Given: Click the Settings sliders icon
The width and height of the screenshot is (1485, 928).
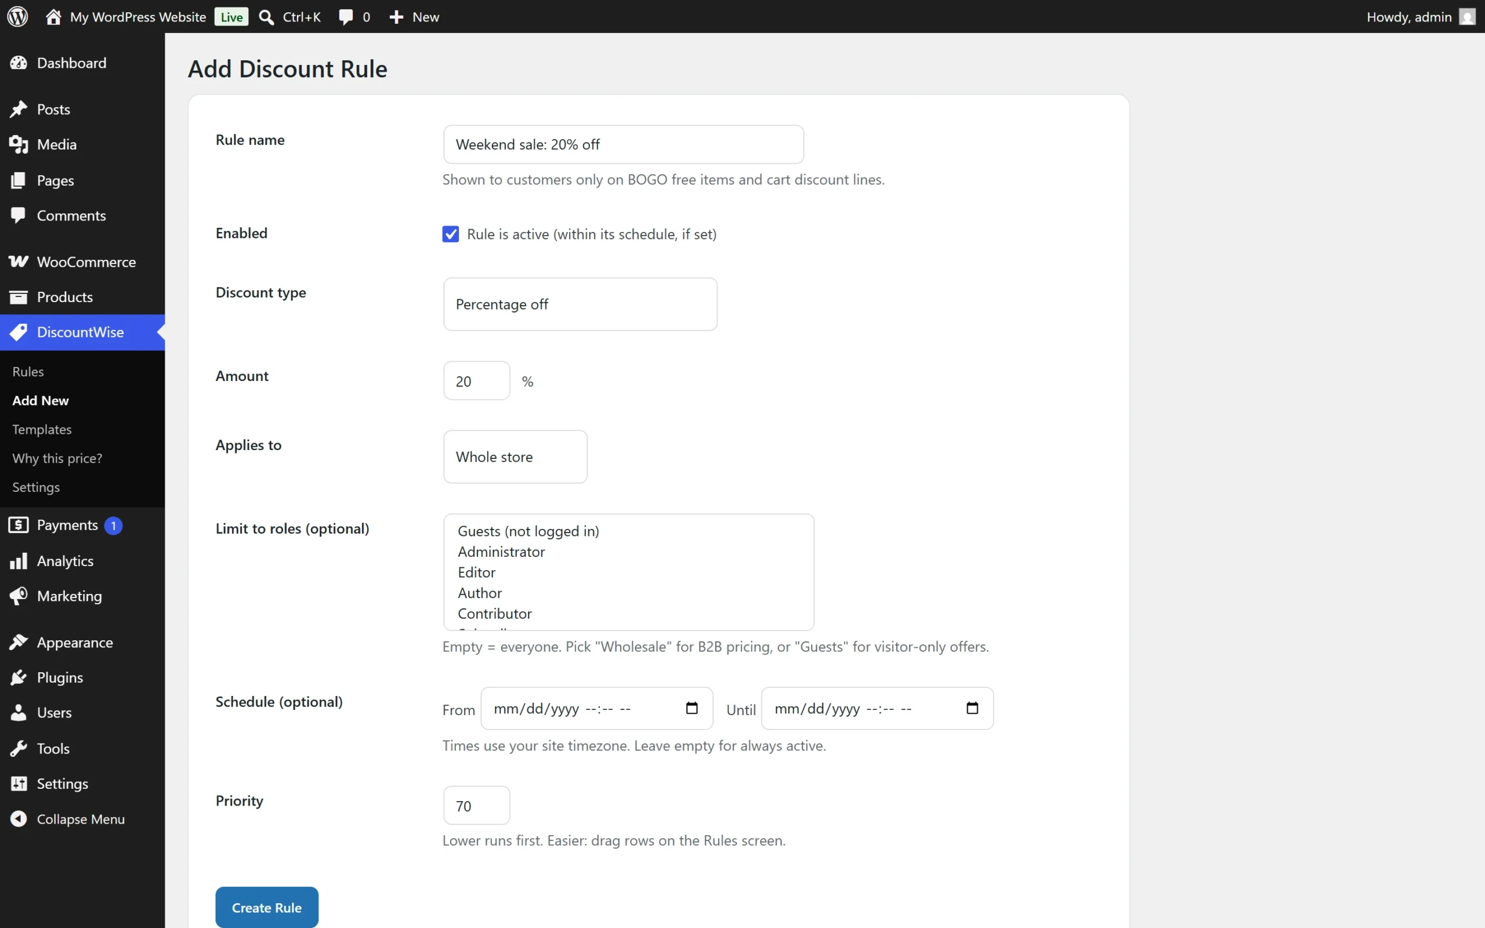Looking at the screenshot, I should point(19,784).
